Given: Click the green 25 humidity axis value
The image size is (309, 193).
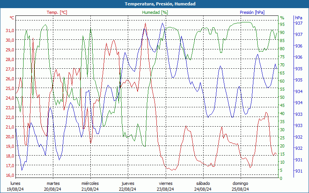Looking at the screenshot, I should [282, 138].
